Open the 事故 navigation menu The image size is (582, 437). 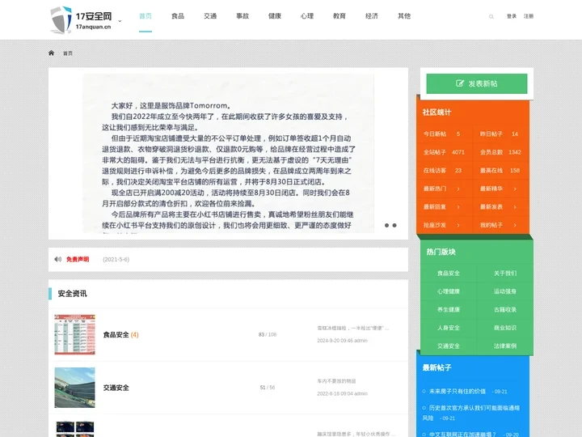(242, 16)
